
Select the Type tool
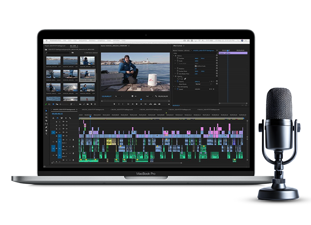[46, 134]
